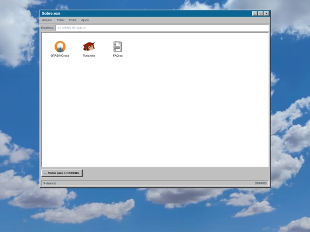Open the FAQ.txt notepad icon
310x232 pixels.
pos(118,46)
